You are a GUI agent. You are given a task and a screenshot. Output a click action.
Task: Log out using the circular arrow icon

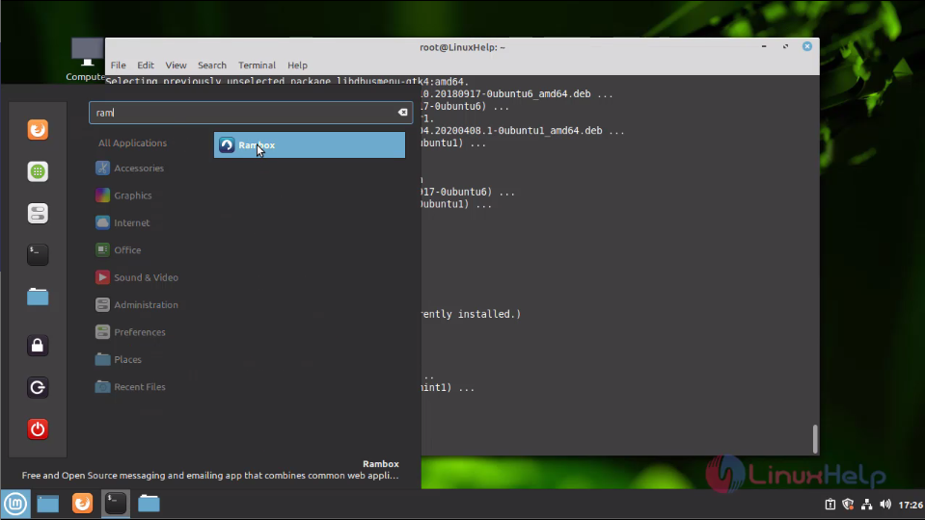pyautogui.click(x=38, y=387)
